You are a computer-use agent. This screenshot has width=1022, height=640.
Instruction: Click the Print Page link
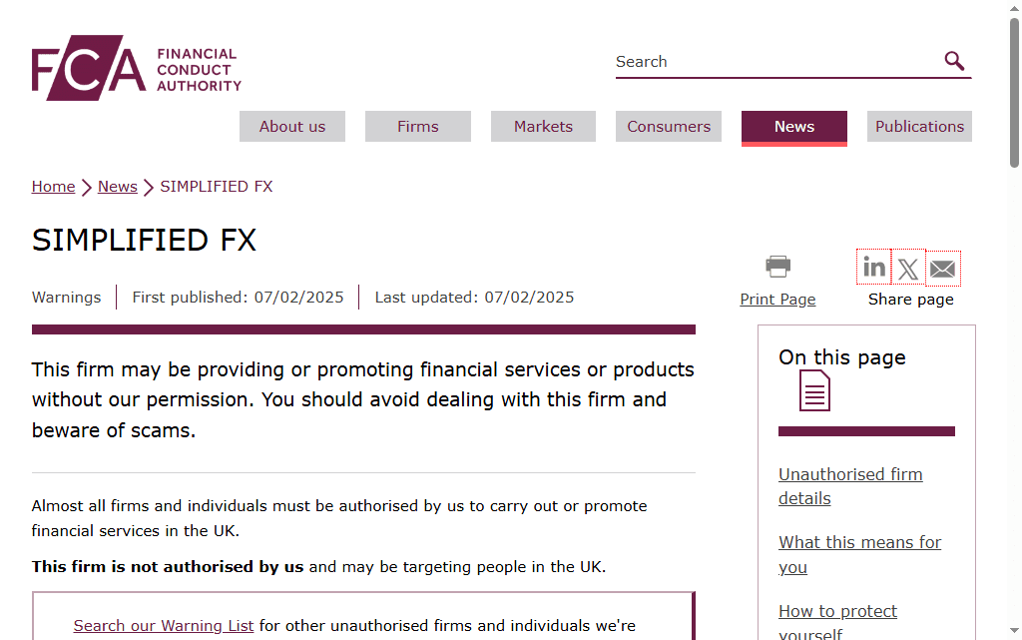pos(777,300)
